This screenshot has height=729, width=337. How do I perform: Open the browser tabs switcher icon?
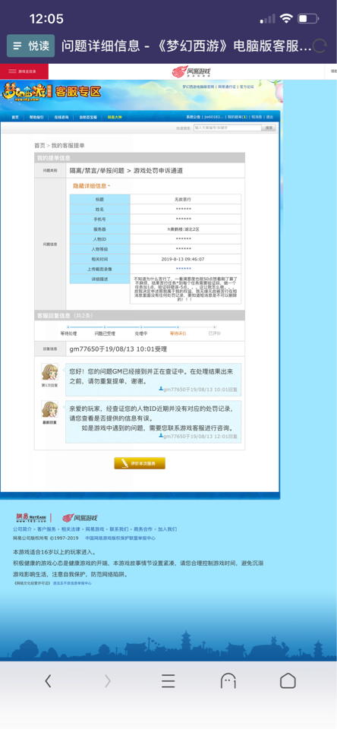[228, 681]
